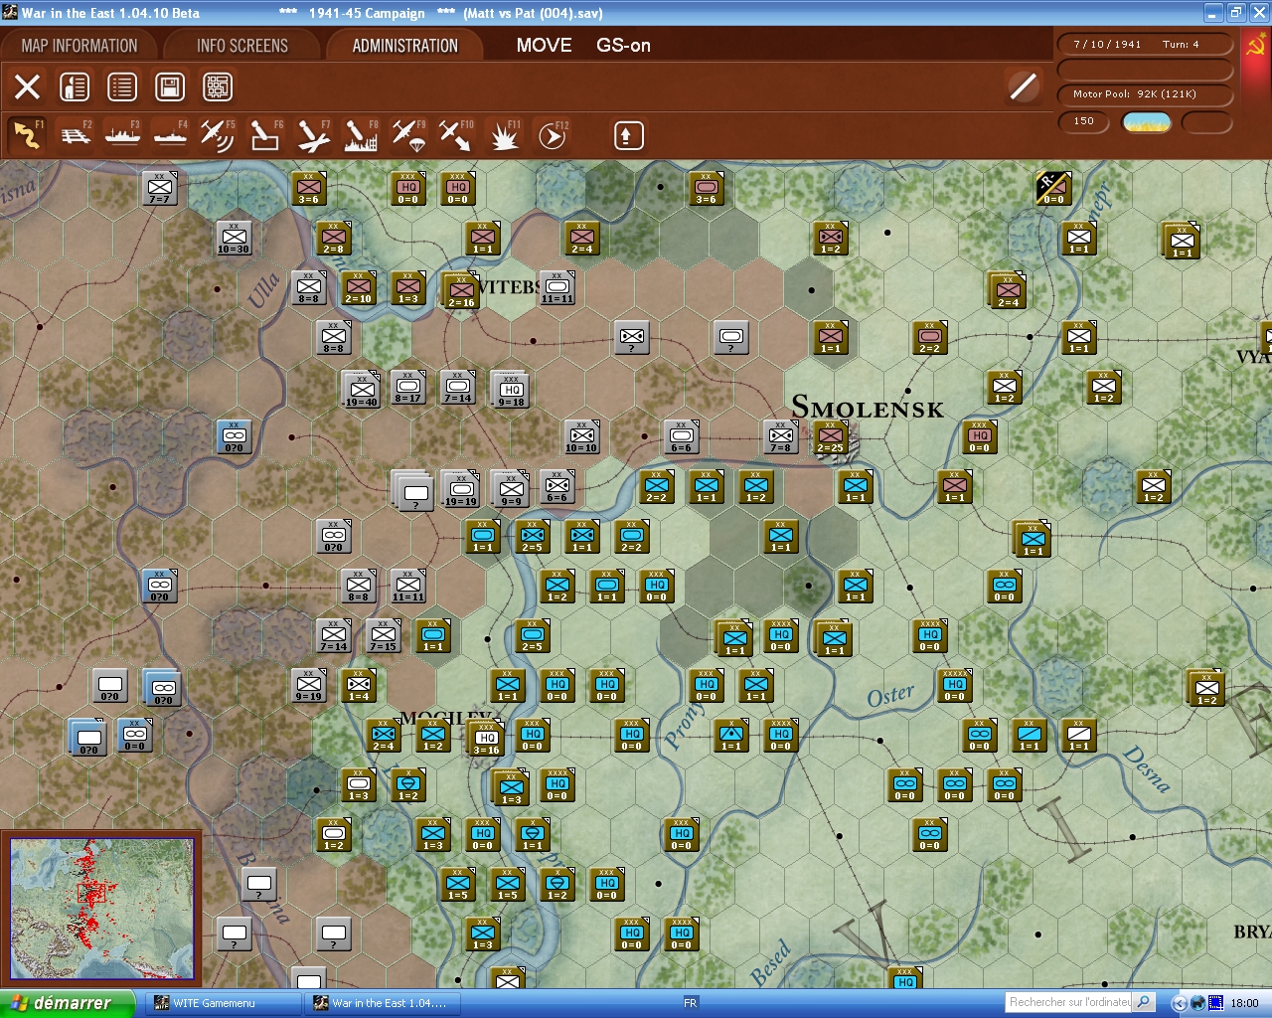Select the black 0=0 unit counter

1053,188
